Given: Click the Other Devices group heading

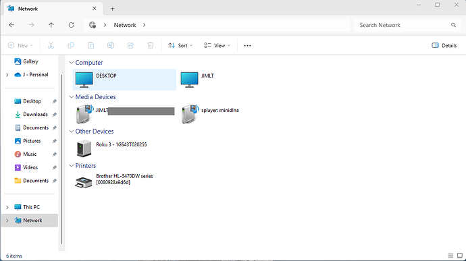Looking at the screenshot, I should point(94,132).
